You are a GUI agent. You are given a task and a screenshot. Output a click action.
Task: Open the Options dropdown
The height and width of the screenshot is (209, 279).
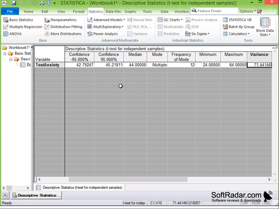click(x=247, y=11)
